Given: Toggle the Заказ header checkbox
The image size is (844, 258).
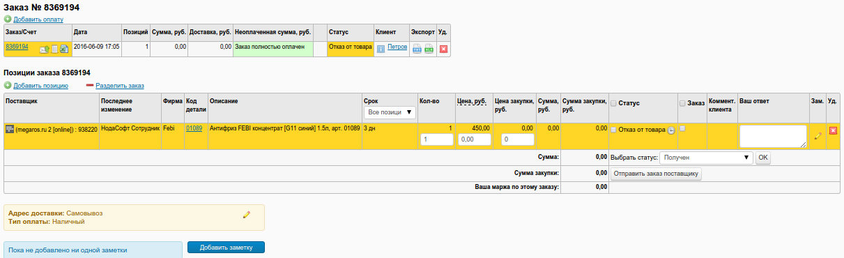Looking at the screenshot, I should pos(682,103).
